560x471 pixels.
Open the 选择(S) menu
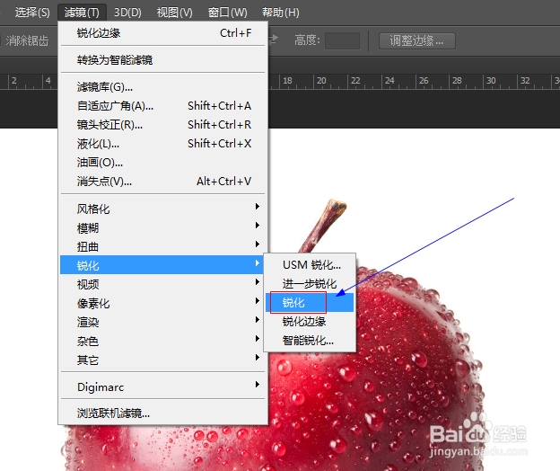(x=32, y=13)
